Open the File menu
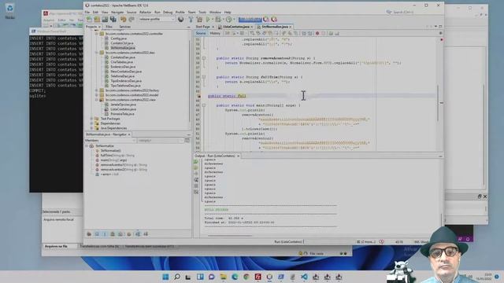Image resolution: width=504 pixels, height=283 pixels. (87, 13)
